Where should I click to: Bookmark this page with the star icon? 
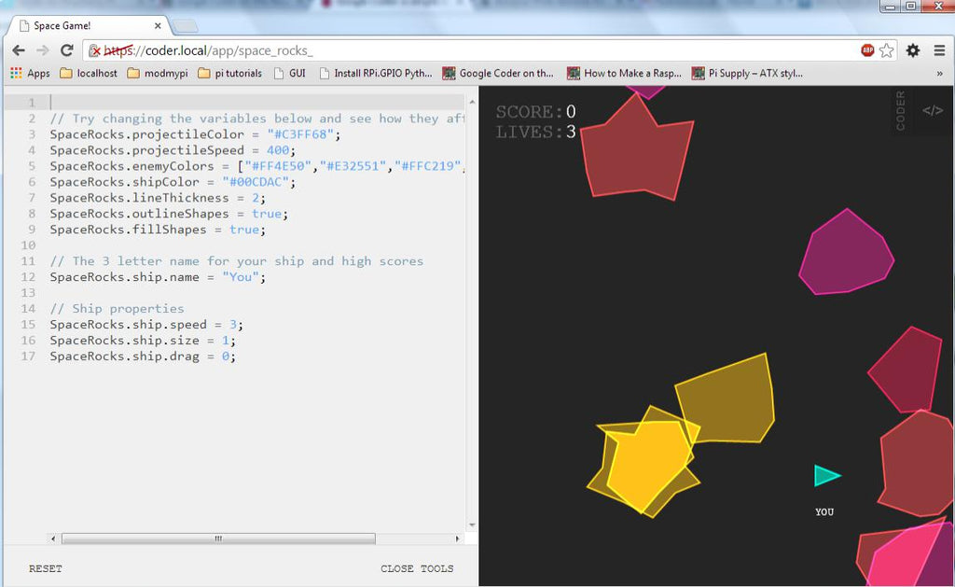coord(886,50)
